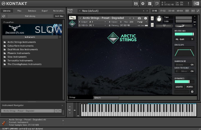Image resolution: width=201 pixels, height=130 pixels.
Task: Close the Instrument Navigator pane
Action: point(62,106)
